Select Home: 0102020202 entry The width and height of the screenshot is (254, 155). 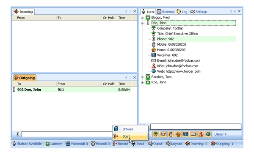click(171, 50)
